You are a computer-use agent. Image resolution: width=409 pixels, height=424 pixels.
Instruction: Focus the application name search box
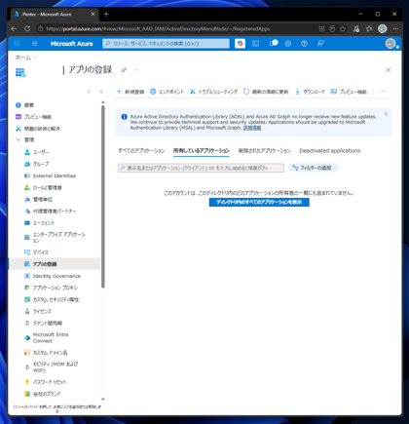coord(201,168)
